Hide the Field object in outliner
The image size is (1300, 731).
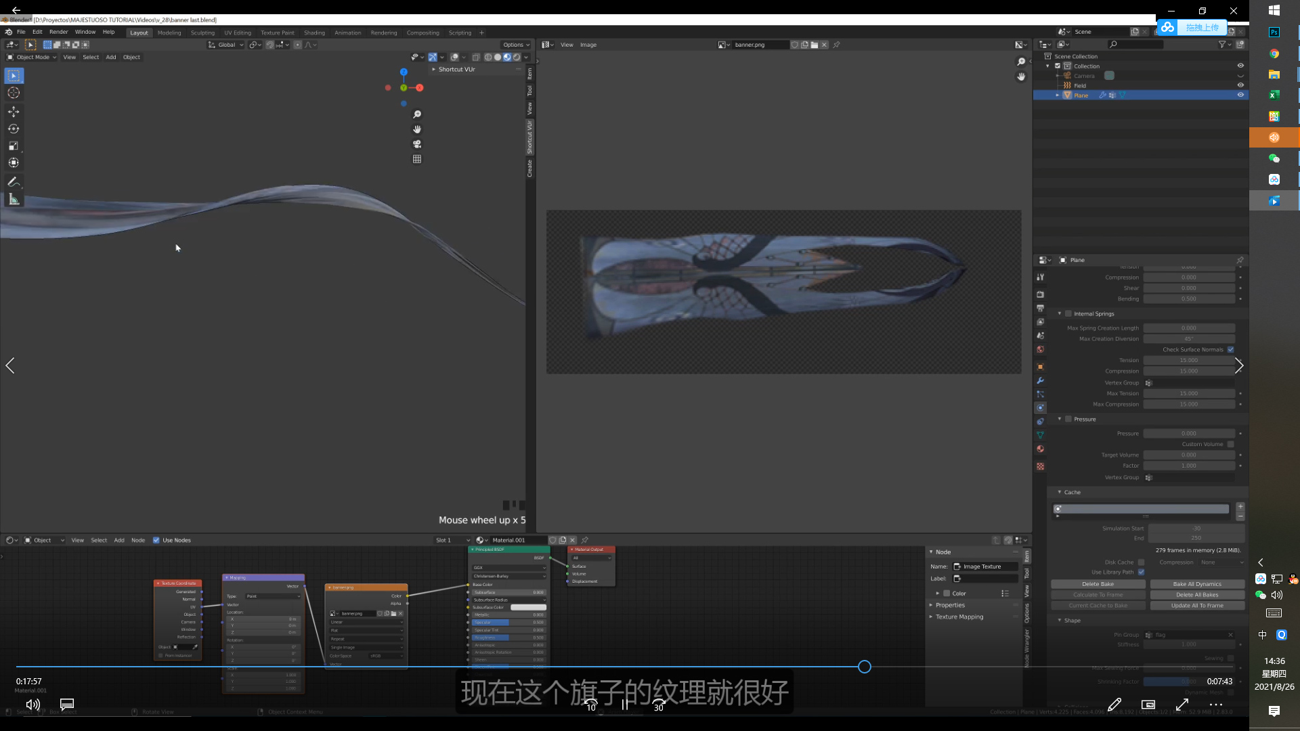coord(1241,85)
